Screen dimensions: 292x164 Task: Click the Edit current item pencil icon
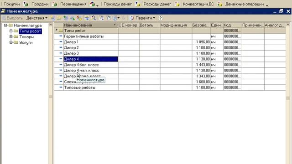72,18
